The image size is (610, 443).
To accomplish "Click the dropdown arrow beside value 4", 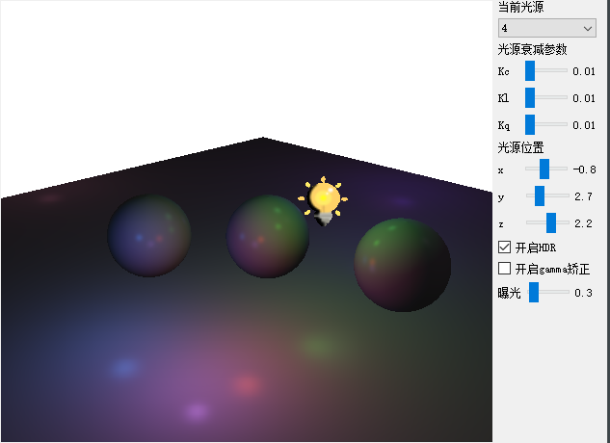I will [588, 28].
